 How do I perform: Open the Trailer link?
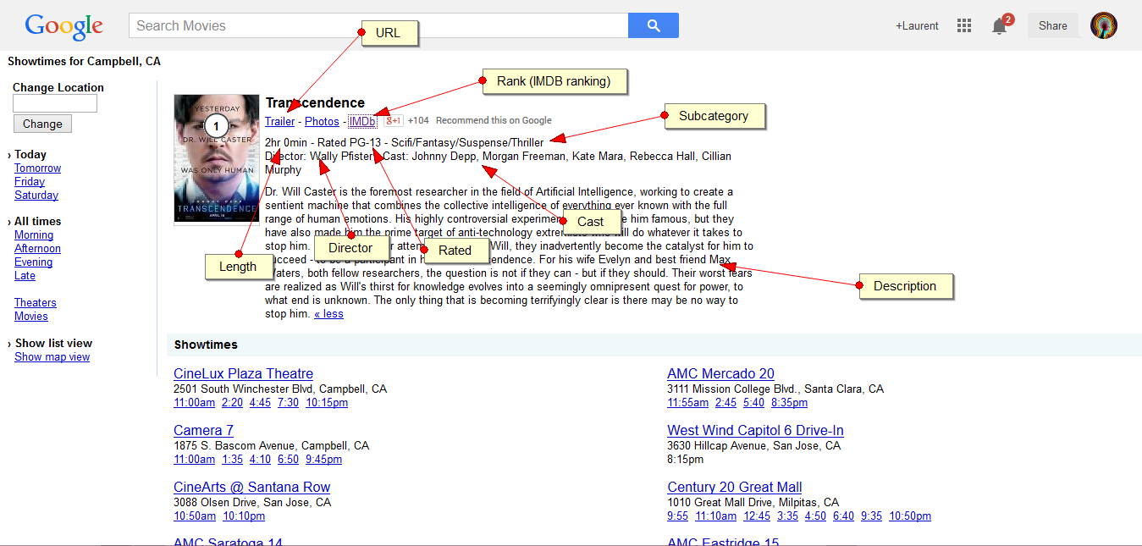[x=280, y=122]
